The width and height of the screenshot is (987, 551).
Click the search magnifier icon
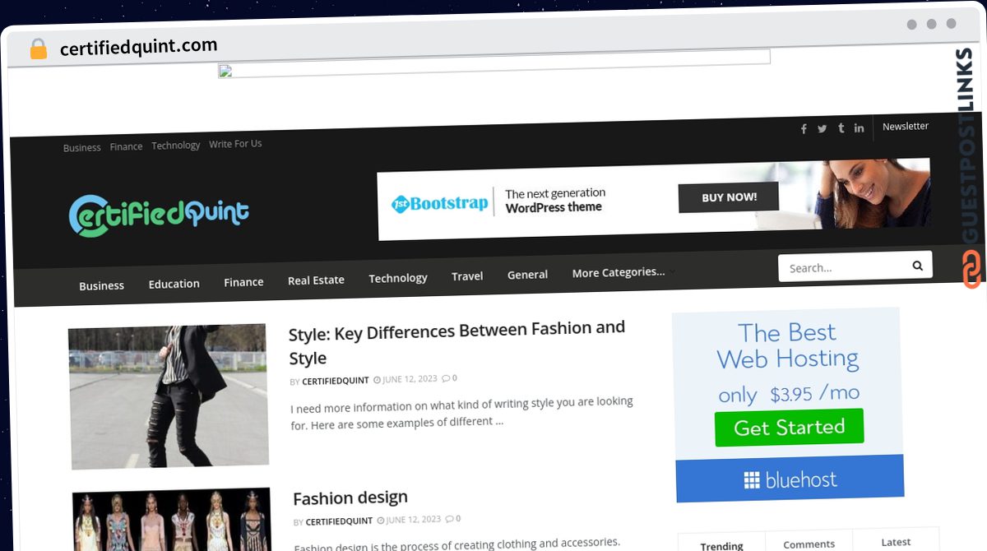917,266
